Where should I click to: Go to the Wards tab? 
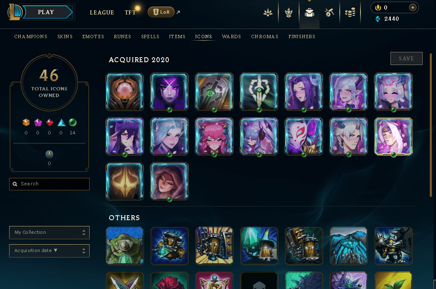[x=231, y=36]
